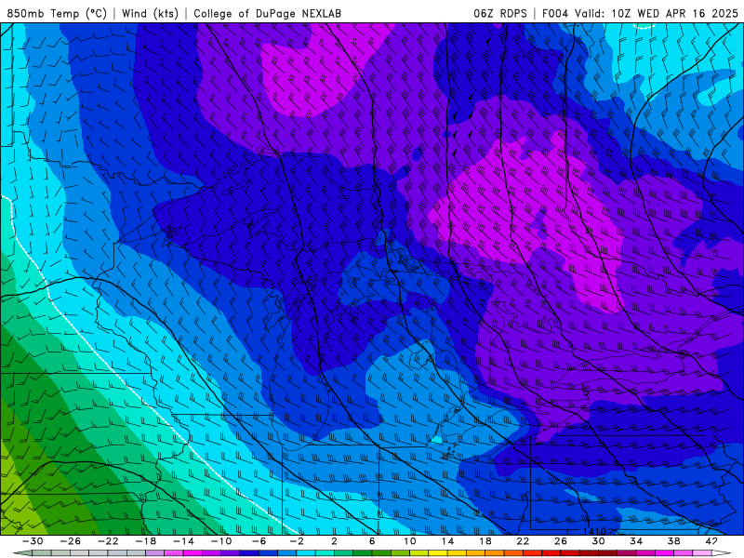
Task: Click the "1410" contour label on the map
Action: click(x=594, y=531)
